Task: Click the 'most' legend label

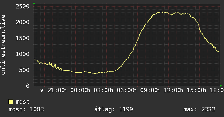Action: [23, 102]
